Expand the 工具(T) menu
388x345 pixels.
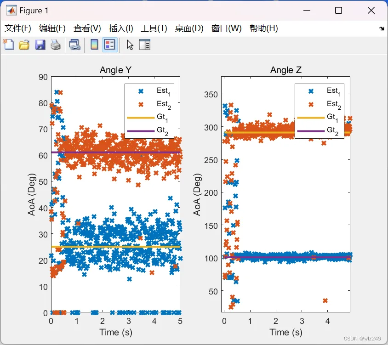click(154, 28)
